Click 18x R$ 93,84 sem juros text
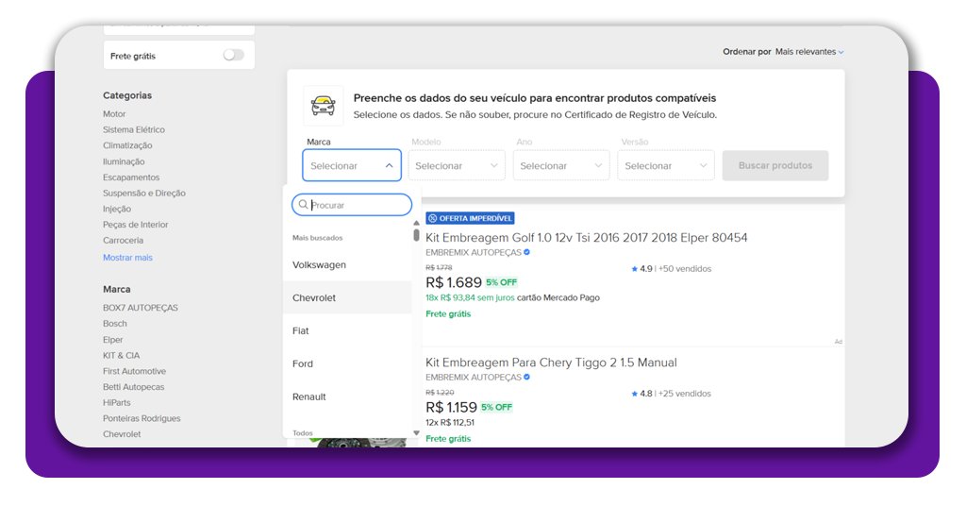966x506 pixels. (x=470, y=297)
